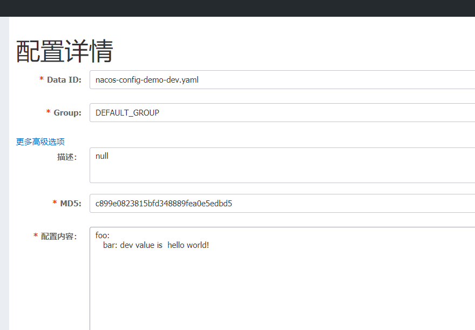The width and height of the screenshot is (475, 330).
Task: Click the MD5 hash input field
Action: 282,203
